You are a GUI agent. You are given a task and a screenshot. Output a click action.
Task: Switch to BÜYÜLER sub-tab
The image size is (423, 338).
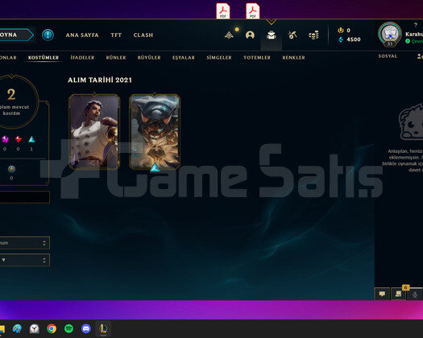149,57
